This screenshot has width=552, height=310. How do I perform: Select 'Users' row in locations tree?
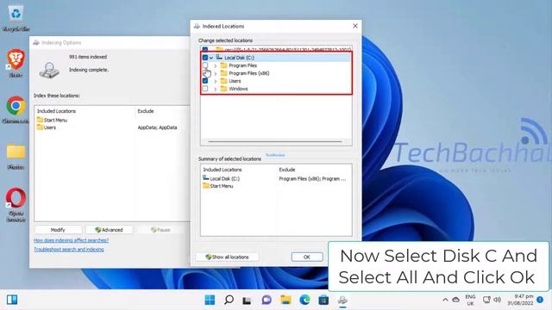click(x=235, y=81)
